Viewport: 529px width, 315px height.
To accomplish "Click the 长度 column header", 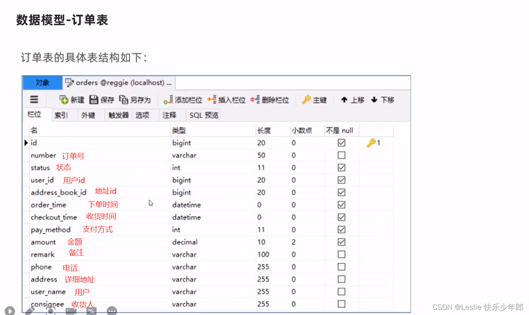I will point(273,130).
